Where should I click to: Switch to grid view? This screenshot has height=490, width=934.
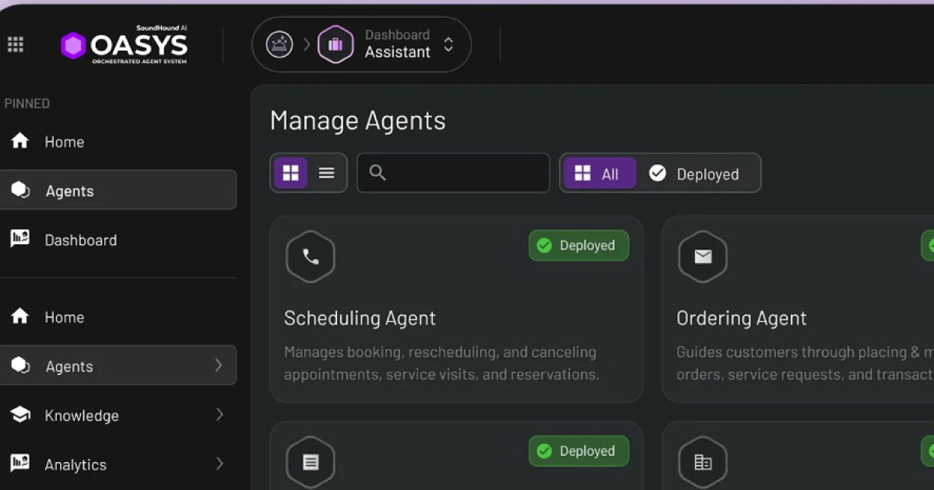click(290, 173)
